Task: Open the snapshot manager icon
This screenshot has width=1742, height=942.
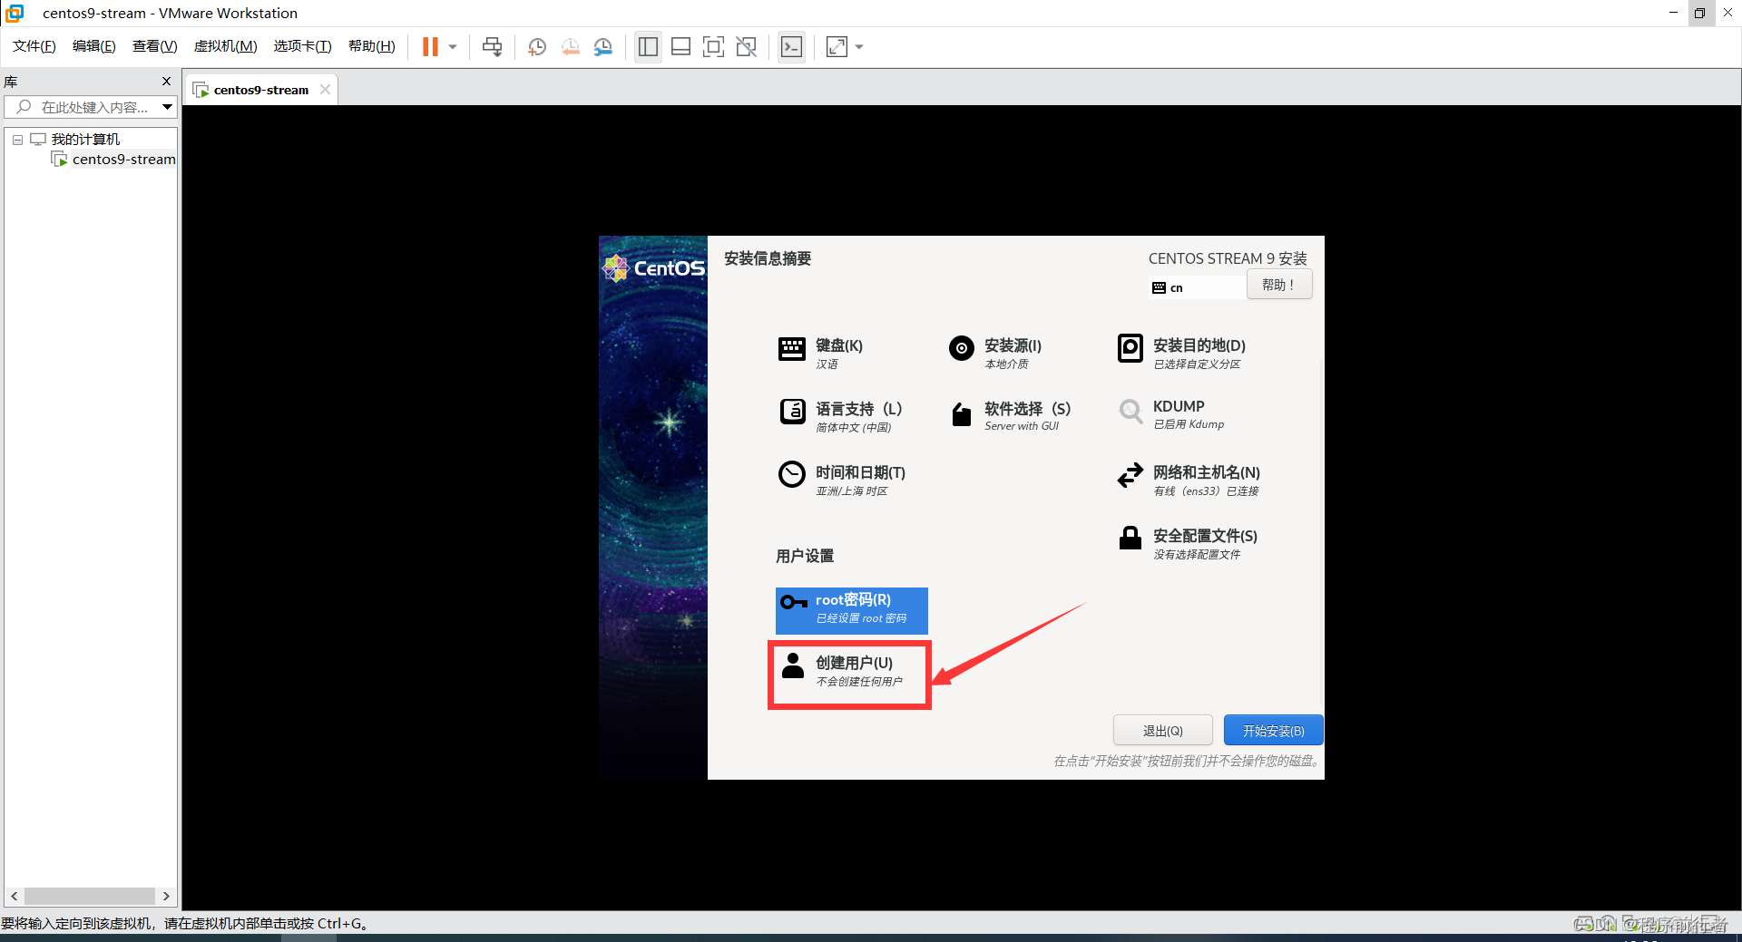Action: coord(603,46)
